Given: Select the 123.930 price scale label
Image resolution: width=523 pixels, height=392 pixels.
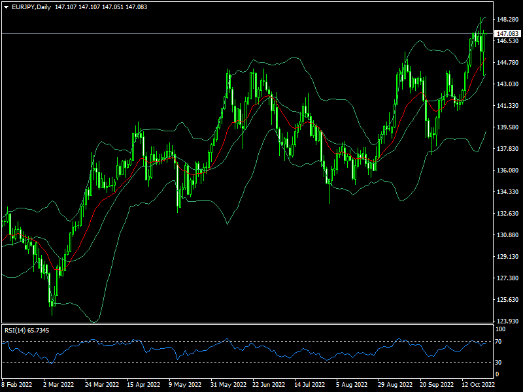Looking at the screenshot, I should (508, 321).
